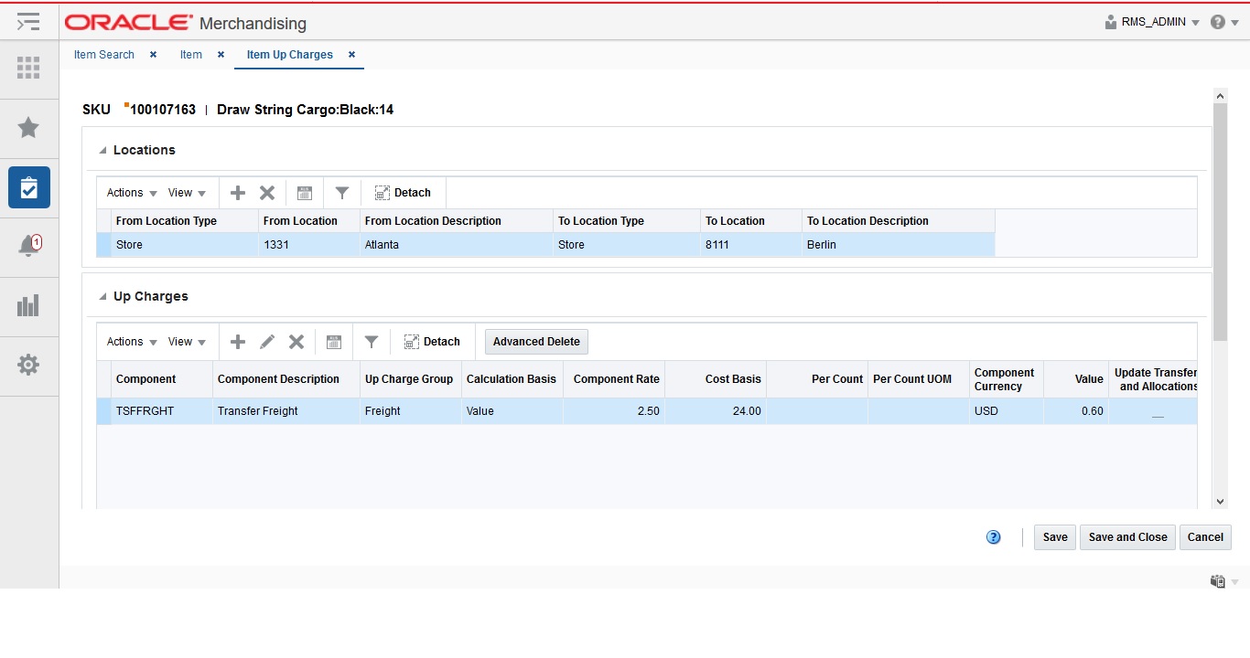Open View menu in Locations toolbar
Image resolution: width=1250 pixels, height=658 pixels.
[x=187, y=193]
